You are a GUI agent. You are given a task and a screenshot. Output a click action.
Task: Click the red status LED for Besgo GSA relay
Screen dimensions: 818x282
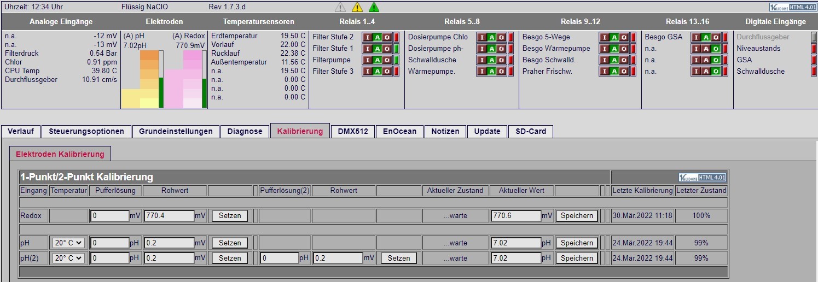(x=725, y=37)
